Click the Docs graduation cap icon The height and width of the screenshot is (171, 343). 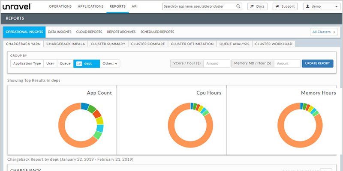(x=253, y=6)
